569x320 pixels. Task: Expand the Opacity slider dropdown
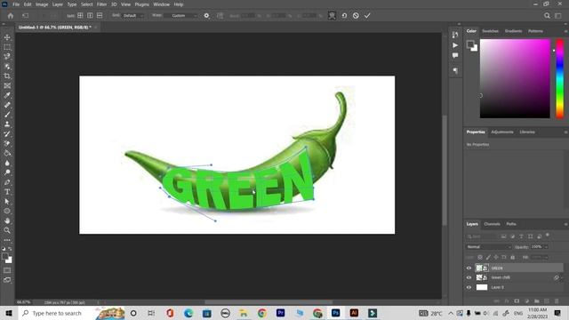[x=546, y=247]
